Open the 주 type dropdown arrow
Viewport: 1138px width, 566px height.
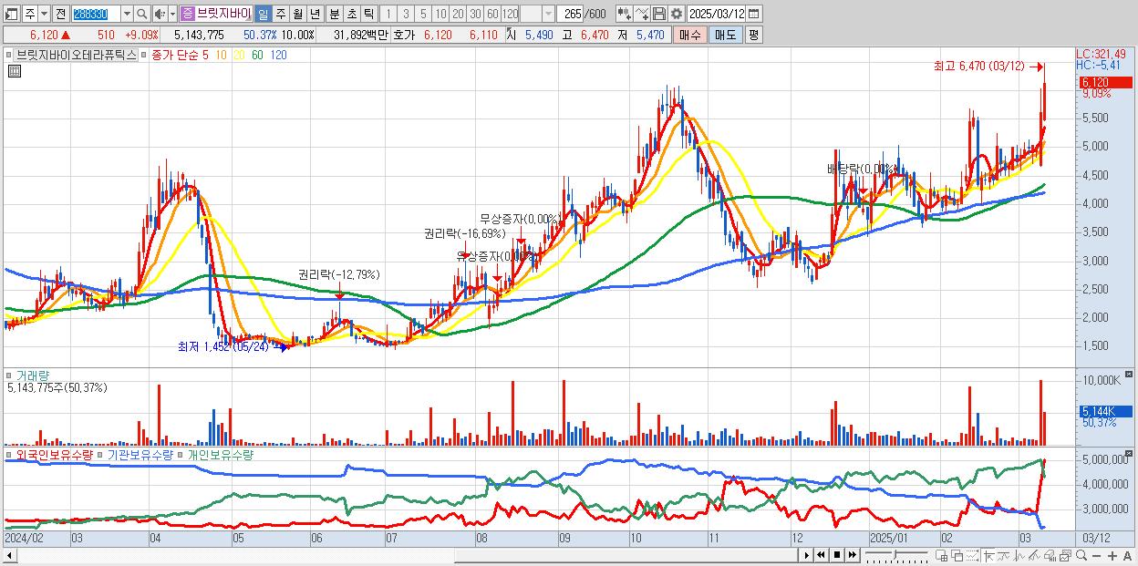click(44, 15)
